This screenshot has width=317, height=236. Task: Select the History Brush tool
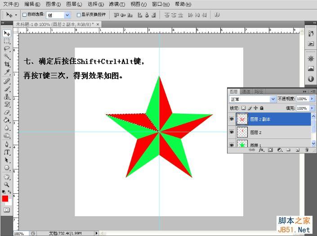coord(7,104)
